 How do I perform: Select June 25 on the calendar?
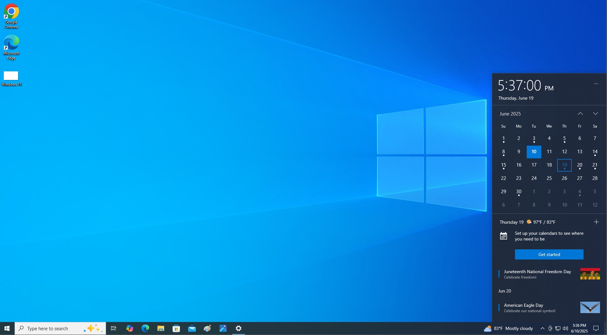(x=549, y=178)
